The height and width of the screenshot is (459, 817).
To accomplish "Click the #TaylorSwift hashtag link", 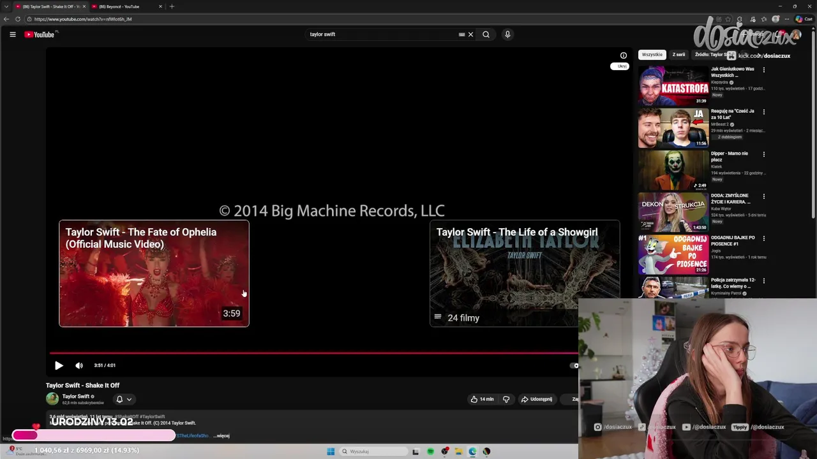I will tap(152, 416).
